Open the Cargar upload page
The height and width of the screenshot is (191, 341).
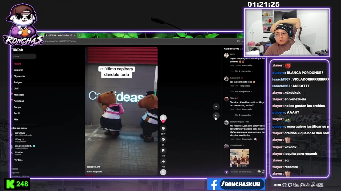point(18,107)
